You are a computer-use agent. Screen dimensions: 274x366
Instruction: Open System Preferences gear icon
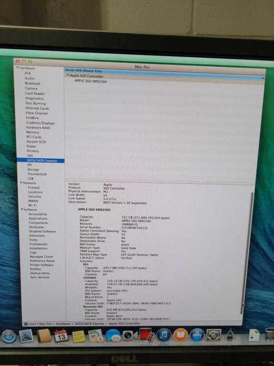pos(213,335)
